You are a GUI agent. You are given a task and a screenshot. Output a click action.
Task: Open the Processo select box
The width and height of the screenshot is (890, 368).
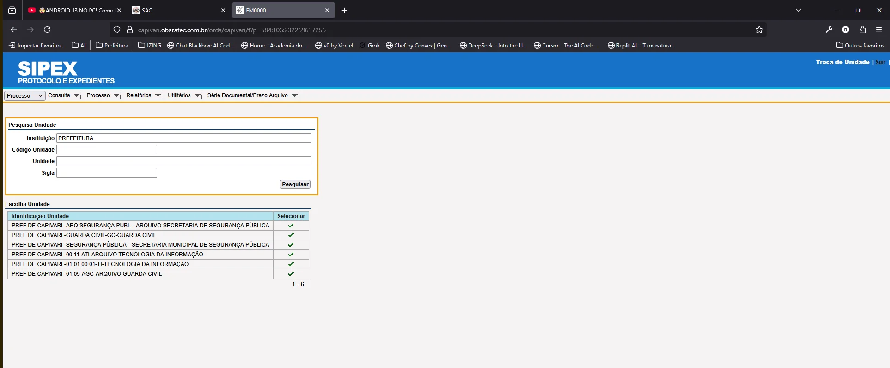click(24, 96)
